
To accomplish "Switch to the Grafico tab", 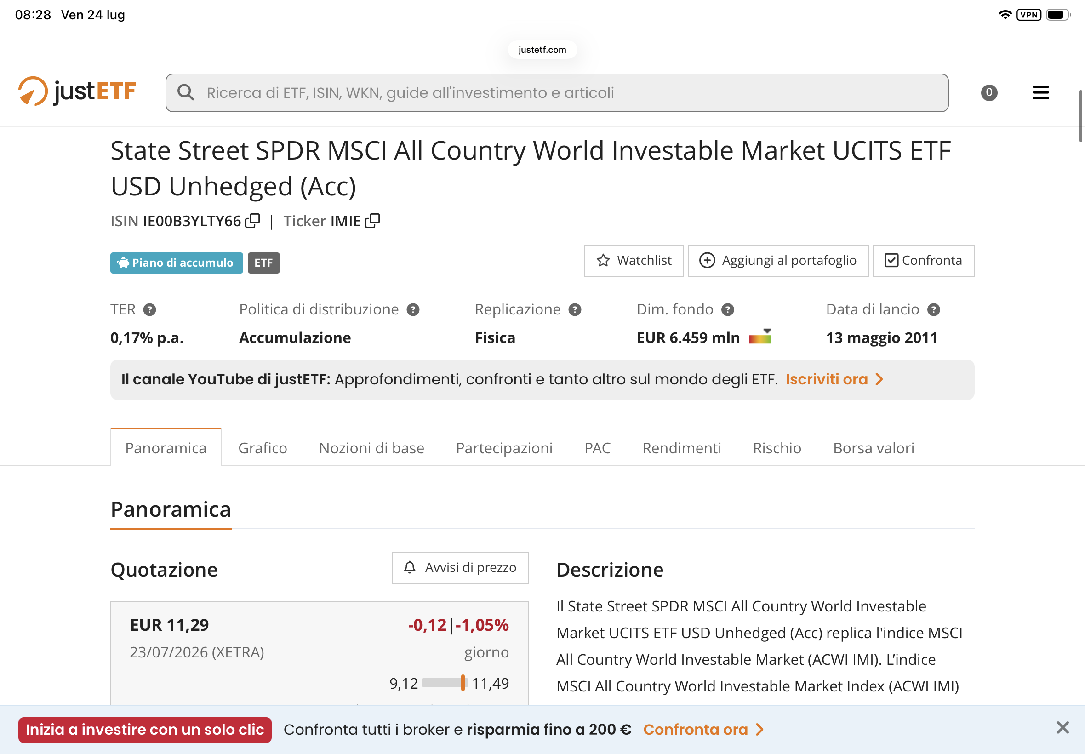I will [x=263, y=448].
